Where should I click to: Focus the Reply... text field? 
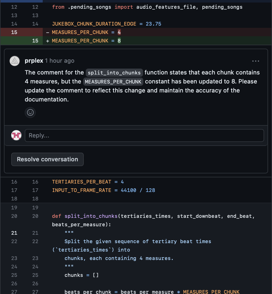(144, 135)
